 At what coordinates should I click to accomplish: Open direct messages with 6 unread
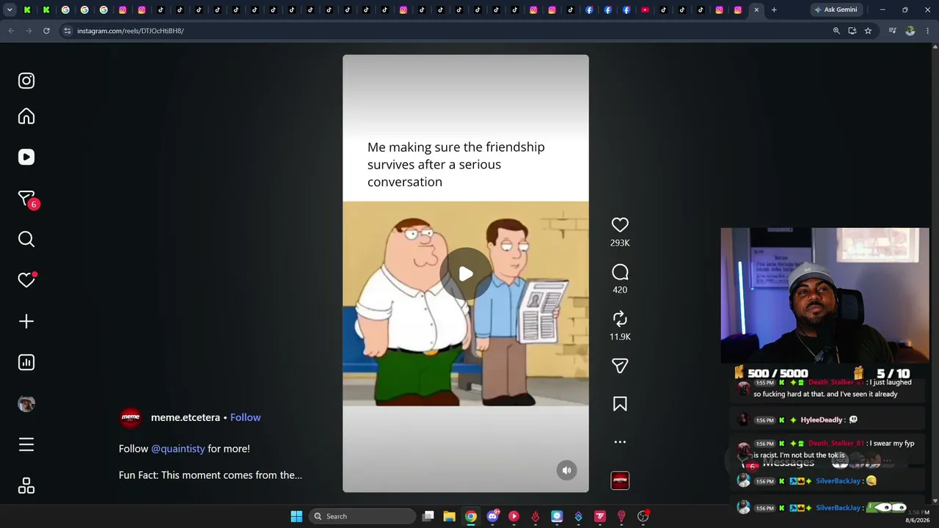pos(26,199)
